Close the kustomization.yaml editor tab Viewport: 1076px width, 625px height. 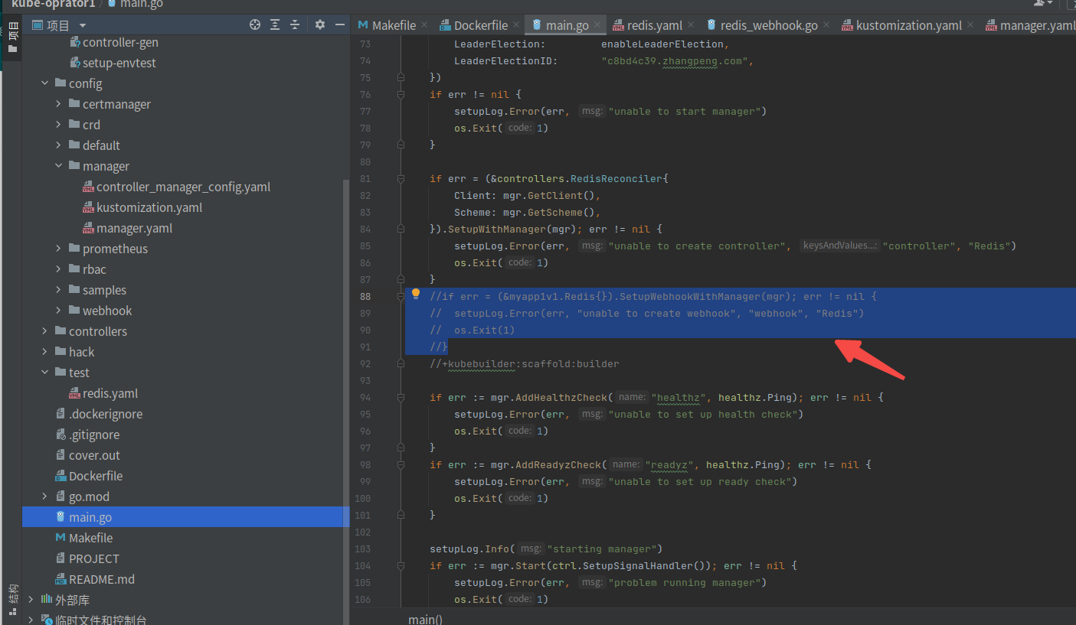click(x=970, y=25)
